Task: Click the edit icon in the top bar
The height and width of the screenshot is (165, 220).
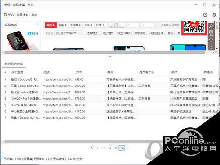Action: coord(205,14)
